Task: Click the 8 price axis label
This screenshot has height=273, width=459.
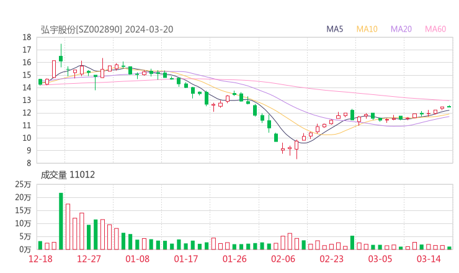Action: point(29,163)
